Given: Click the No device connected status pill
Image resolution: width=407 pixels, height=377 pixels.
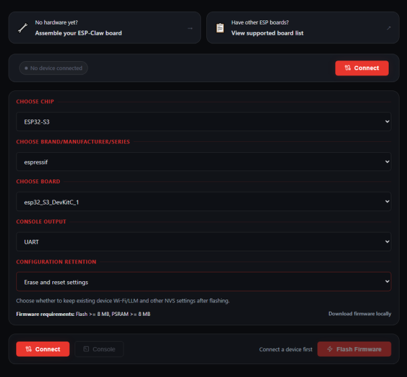Looking at the screenshot, I should pos(54,68).
